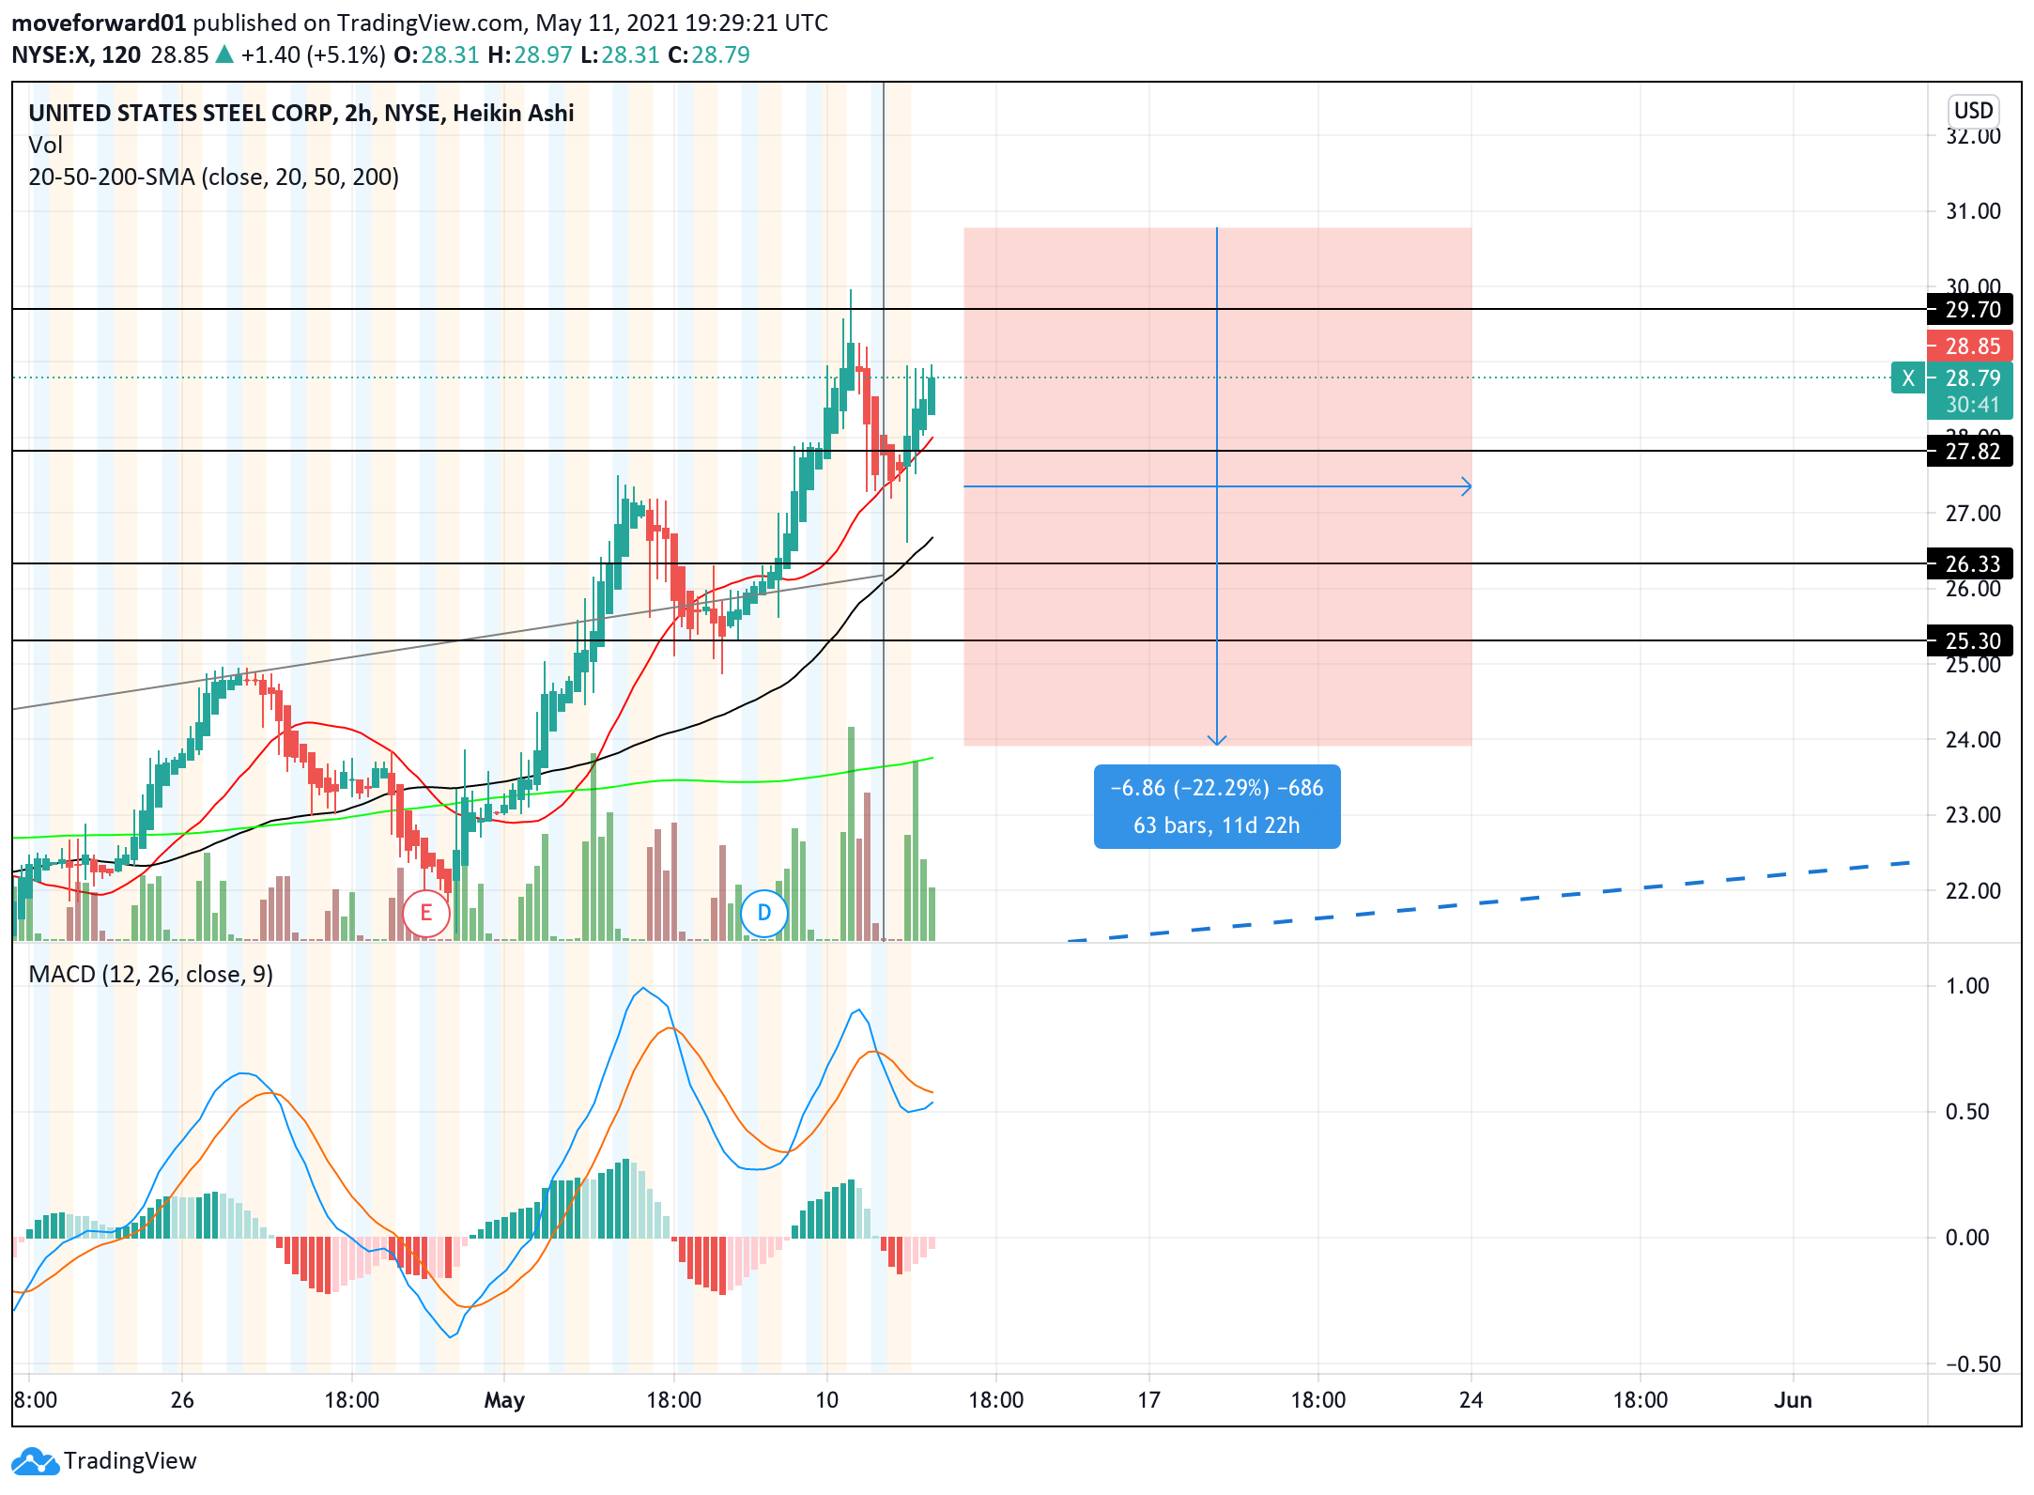This screenshot has width=2034, height=1495.
Task: Click the 'Jun' time axis label
Action: [x=1793, y=1400]
